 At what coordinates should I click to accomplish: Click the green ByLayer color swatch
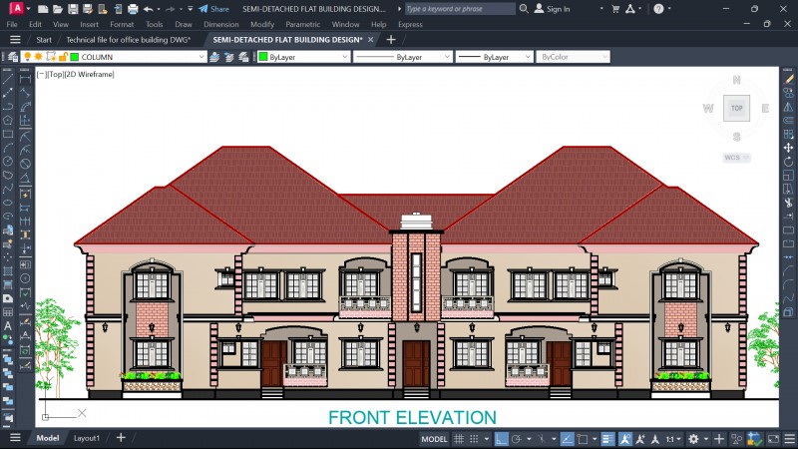pyautogui.click(x=263, y=57)
